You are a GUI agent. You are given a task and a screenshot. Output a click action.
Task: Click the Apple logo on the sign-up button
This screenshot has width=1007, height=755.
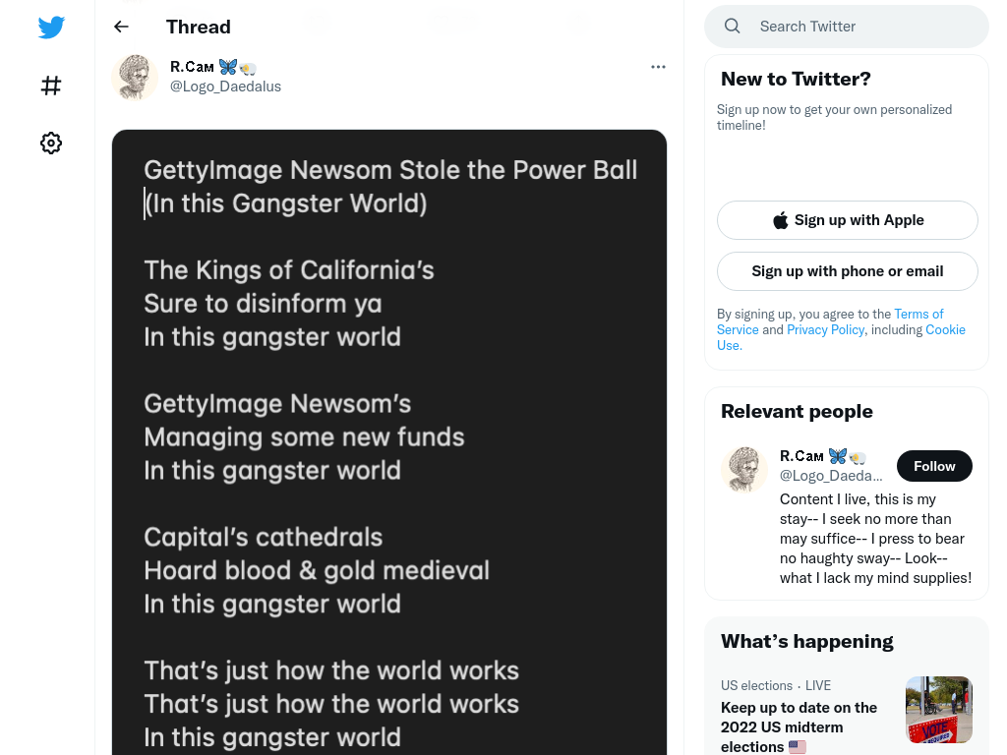[780, 220]
